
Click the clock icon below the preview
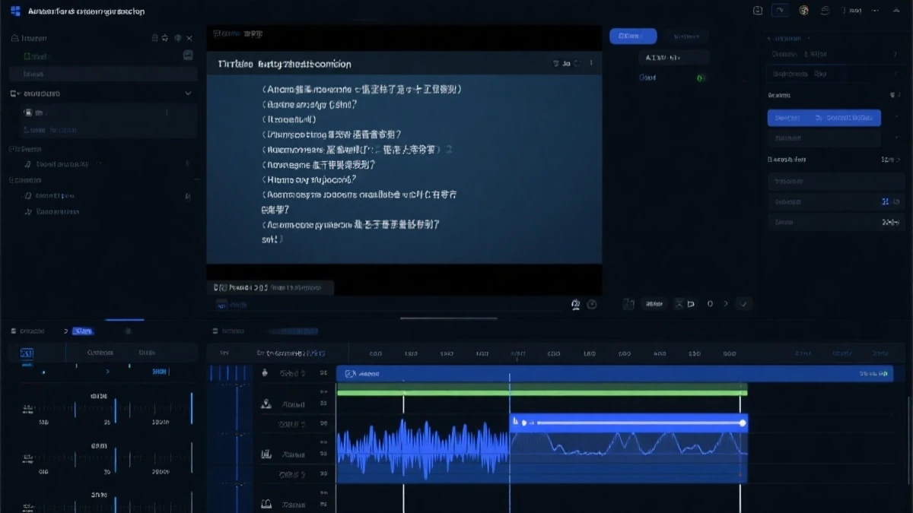[592, 304]
